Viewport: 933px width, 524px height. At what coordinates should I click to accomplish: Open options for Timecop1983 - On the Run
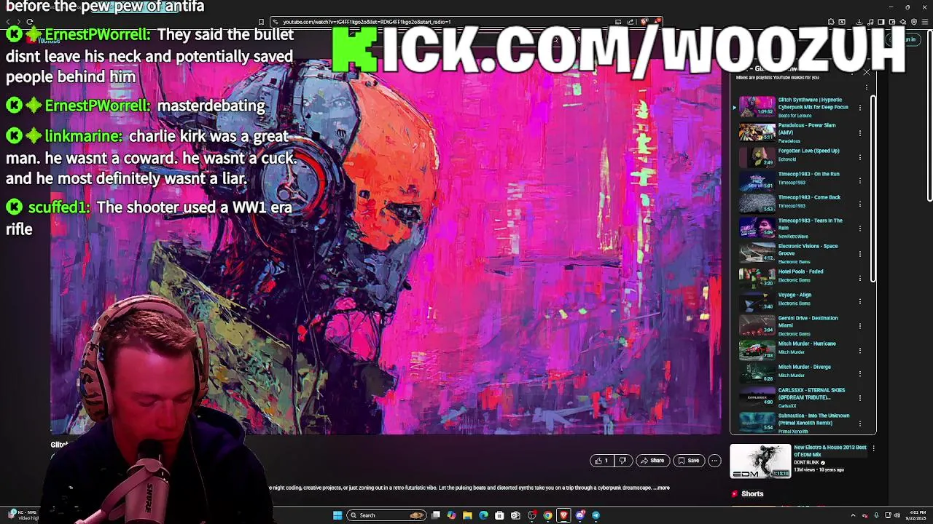tap(860, 180)
